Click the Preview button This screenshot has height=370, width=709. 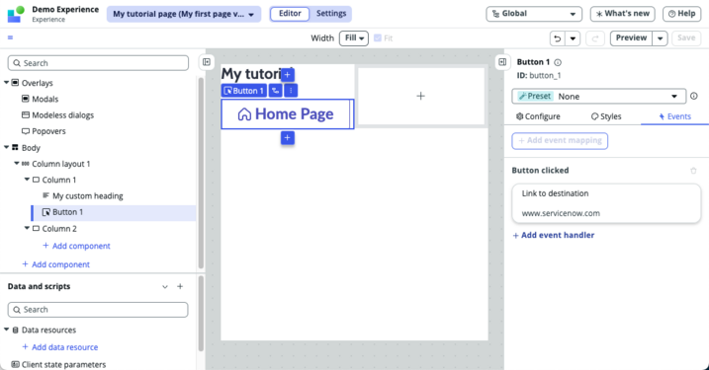631,38
